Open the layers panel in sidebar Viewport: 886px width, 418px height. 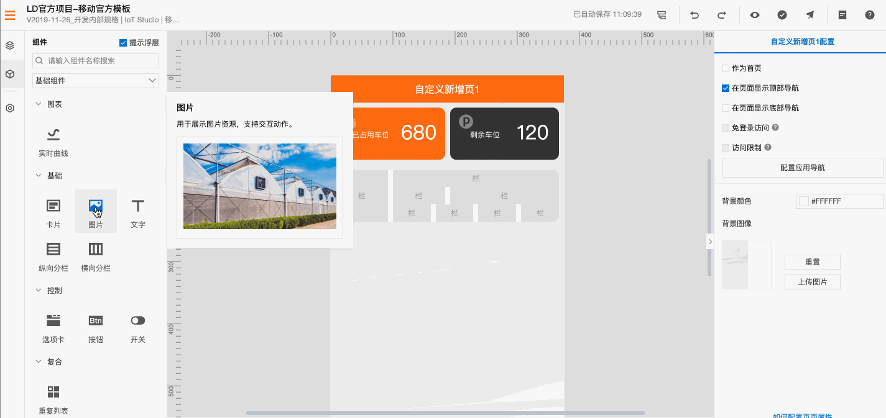point(10,45)
